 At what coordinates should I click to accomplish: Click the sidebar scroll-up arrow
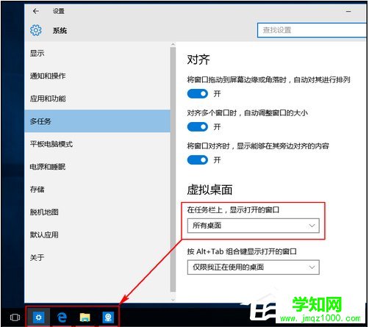173,45
